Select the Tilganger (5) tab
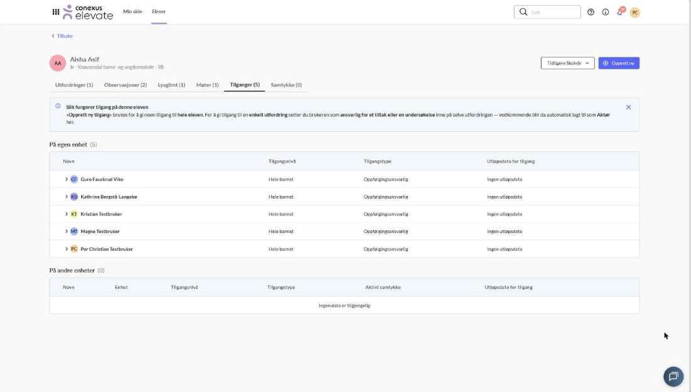691x392 pixels. coord(244,85)
